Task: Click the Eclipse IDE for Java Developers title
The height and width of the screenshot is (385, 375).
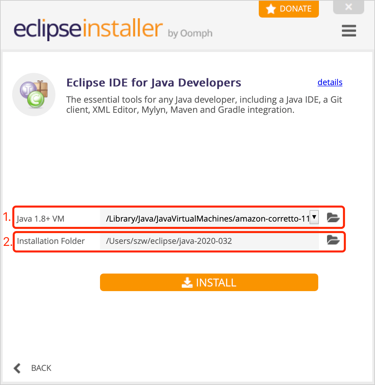Action: [x=154, y=82]
